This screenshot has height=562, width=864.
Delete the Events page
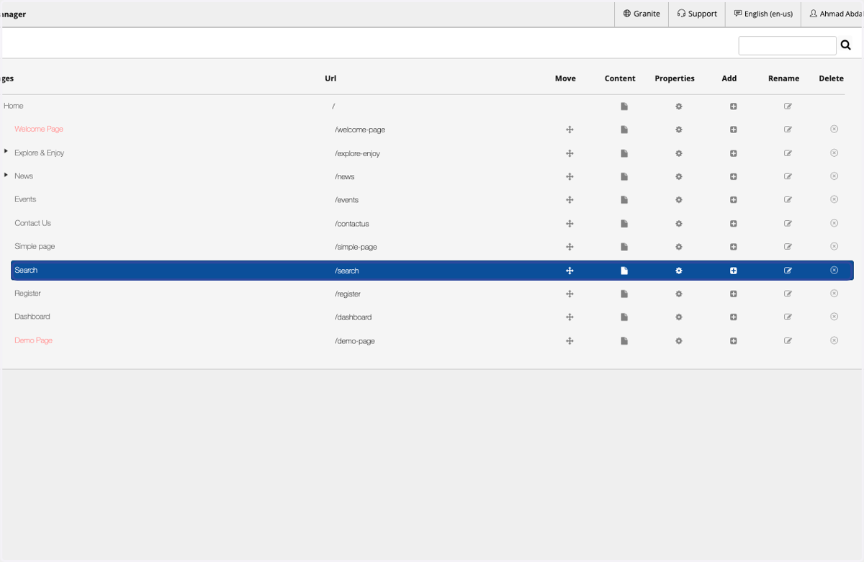tap(834, 200)
